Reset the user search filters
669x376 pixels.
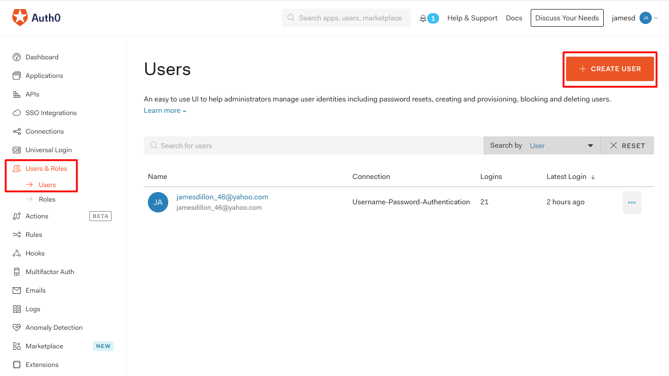[627, 145]
